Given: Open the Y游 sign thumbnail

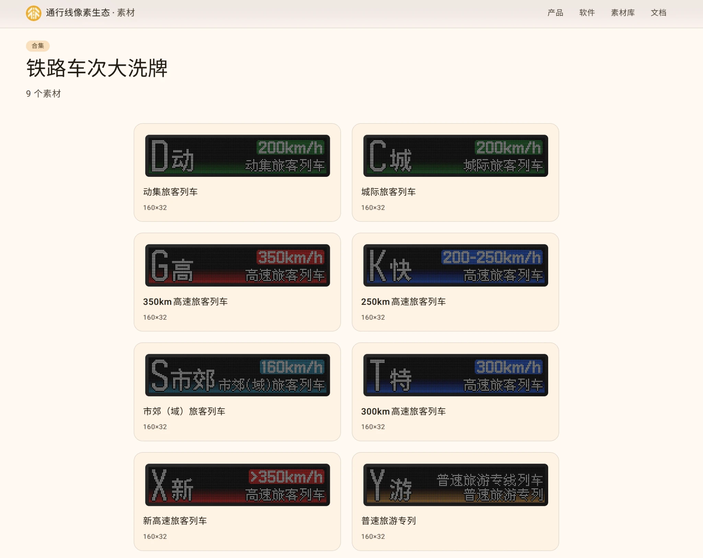Looking at the screenshot, I should pyautogui.click(x=456, y=485).
